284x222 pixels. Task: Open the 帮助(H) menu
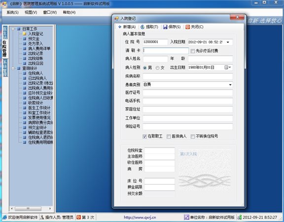pos(69,12)
